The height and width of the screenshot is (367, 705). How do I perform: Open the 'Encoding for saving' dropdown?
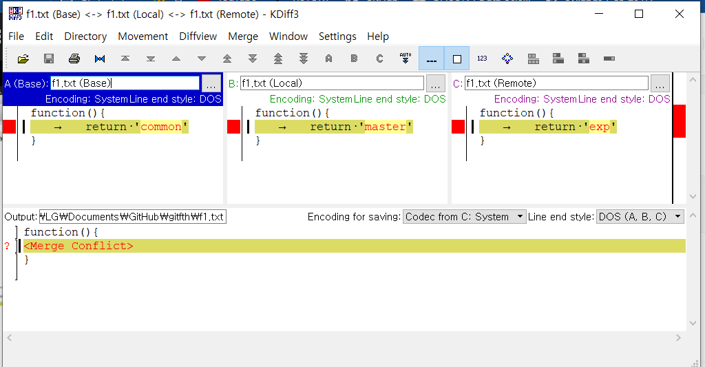[465, 217]
